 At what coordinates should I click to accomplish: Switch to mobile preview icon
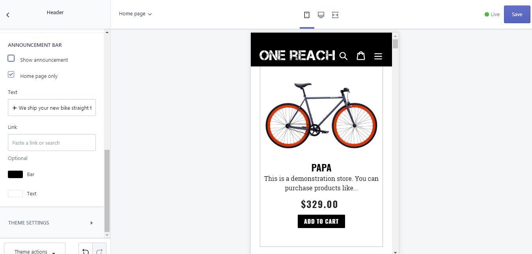click(307, 15)
